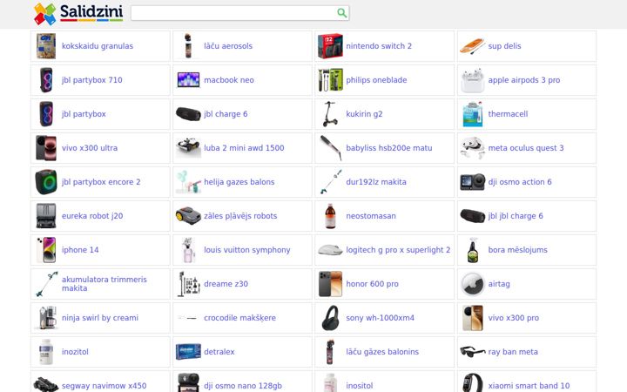Click the meta oculus quest 3 headset image
This screenshot has width=627, height=392.
[472, 148]
